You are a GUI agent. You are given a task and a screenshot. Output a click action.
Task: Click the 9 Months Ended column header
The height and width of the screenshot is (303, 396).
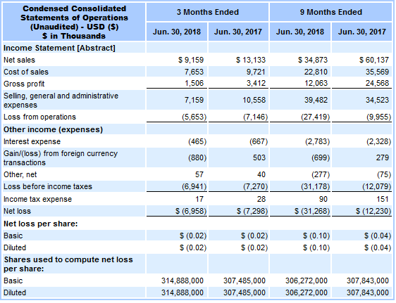(x=331, y=12)
